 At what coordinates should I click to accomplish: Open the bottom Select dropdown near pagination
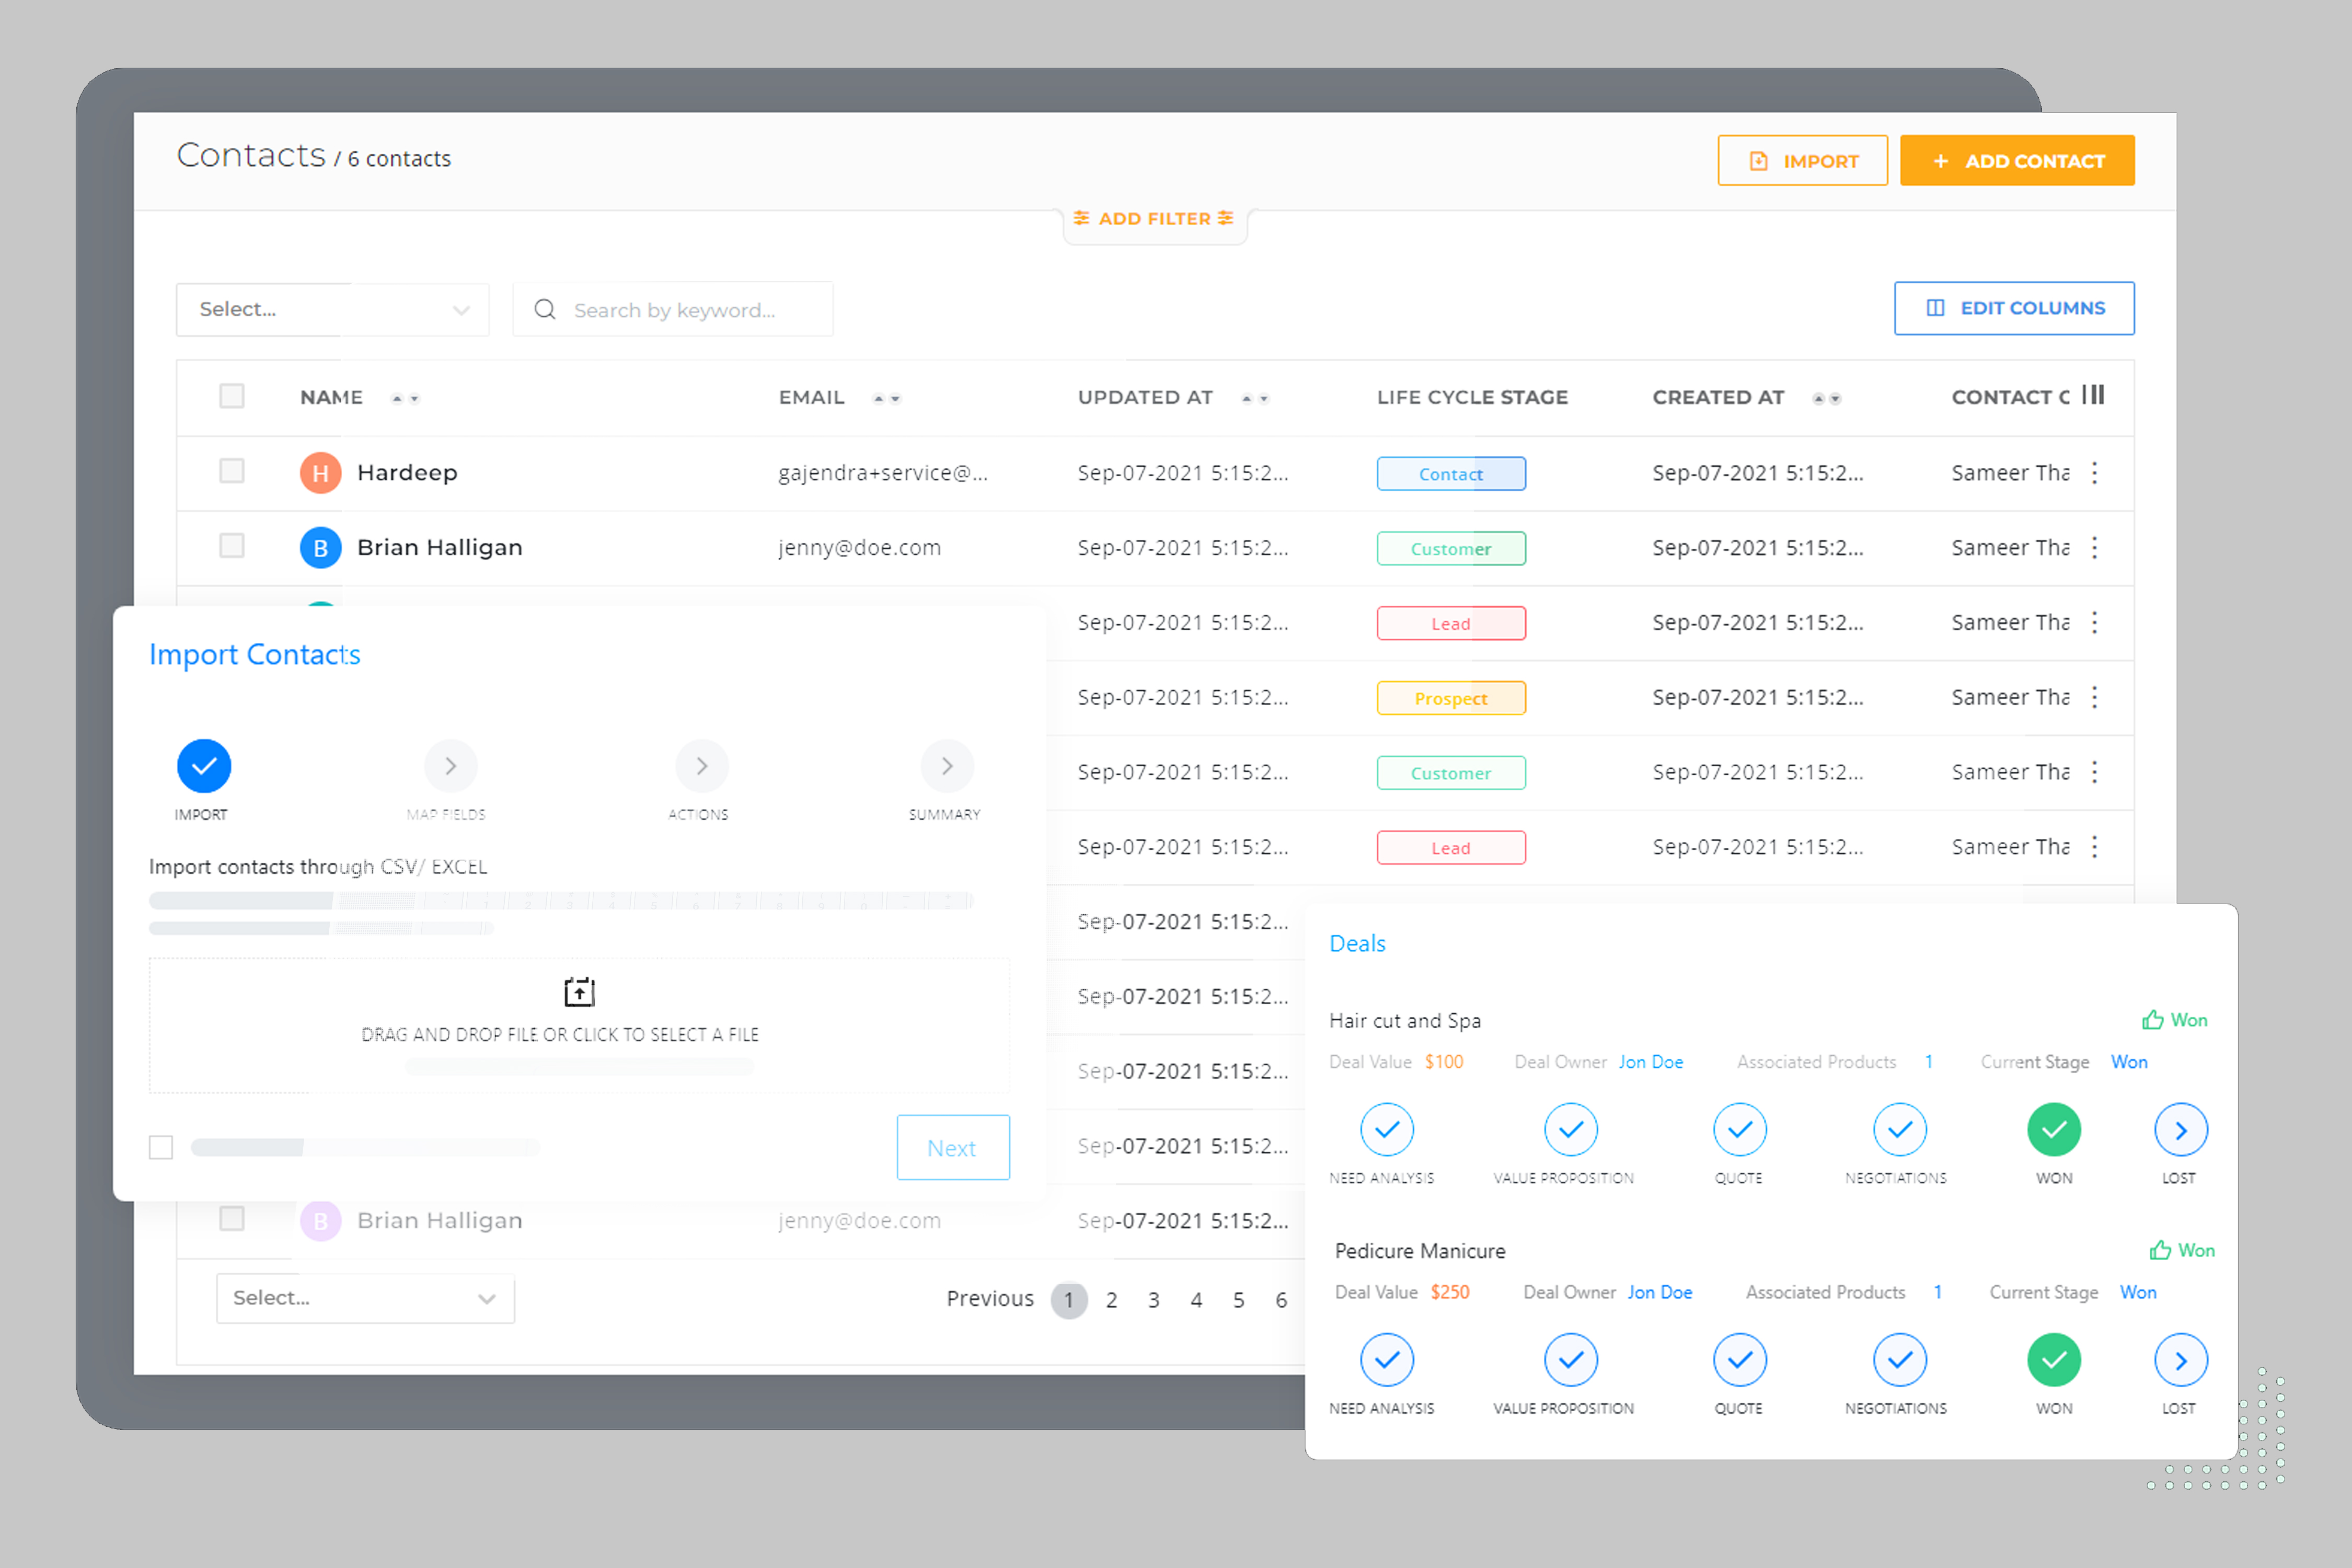[366, 1298]
